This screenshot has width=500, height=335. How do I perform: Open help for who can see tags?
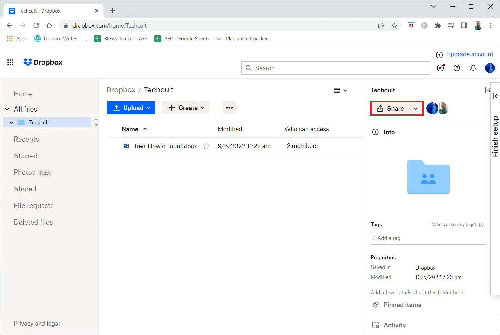tap(481, 225)
